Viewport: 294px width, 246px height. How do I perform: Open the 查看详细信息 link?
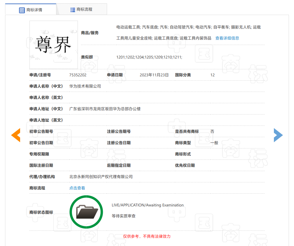point(227,38)
